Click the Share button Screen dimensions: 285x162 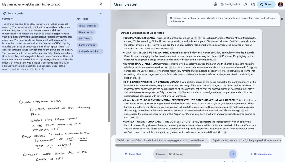266,4
